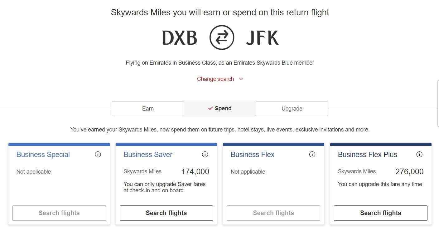Screen dimensions: 439x237
Task: Switch to the Earn tab
Action: pyautogui.click(x=148, y=108)
